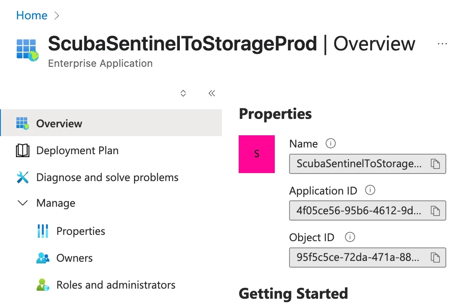This screenshot has width=458, height=305.
Task: Click the info icon beside Application ID
Action: pos(370,190)
